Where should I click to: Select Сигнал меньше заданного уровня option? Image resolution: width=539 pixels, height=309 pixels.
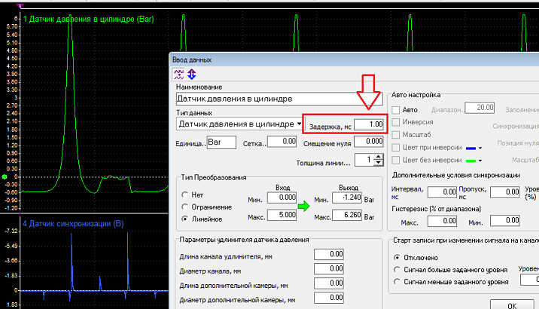click(x=397, y=281)
